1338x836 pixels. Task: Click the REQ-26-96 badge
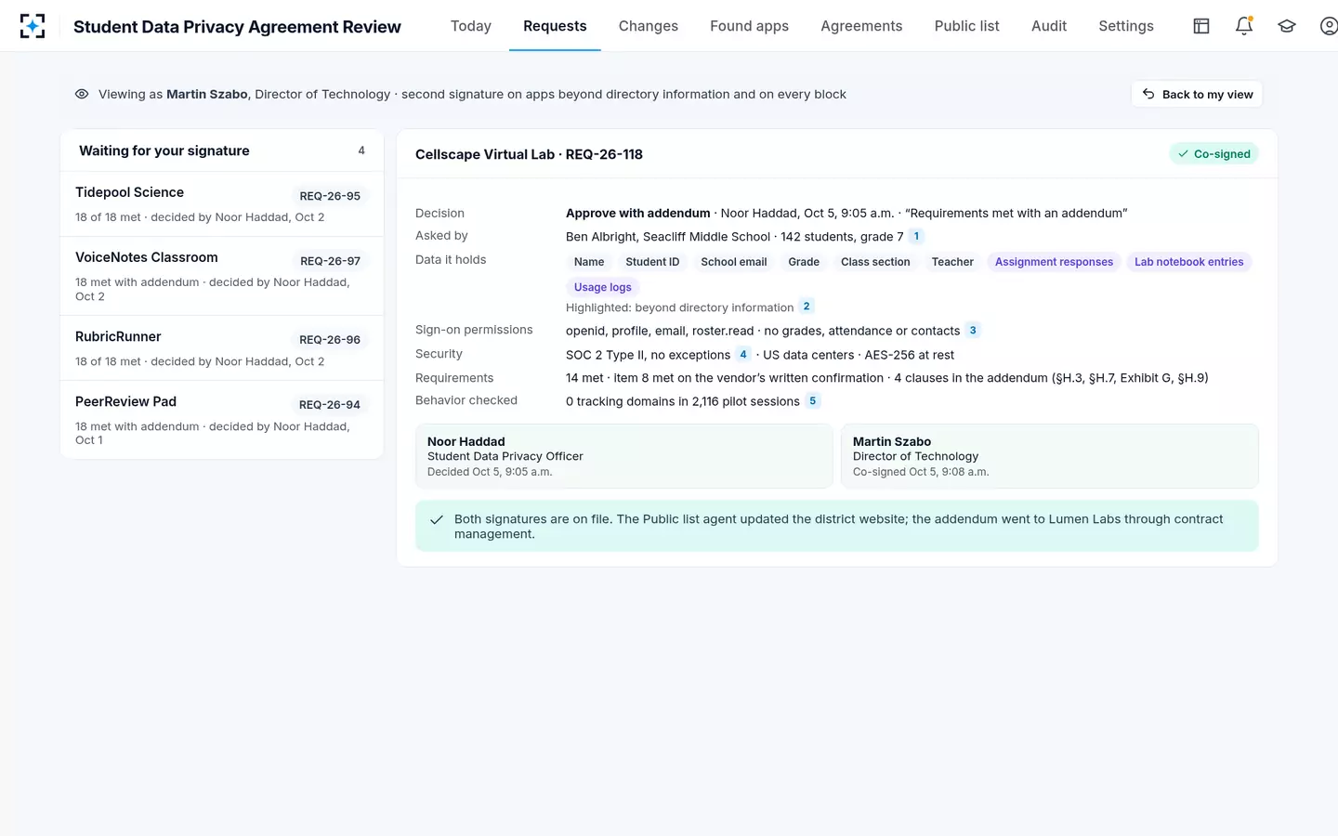pos(330,340)
